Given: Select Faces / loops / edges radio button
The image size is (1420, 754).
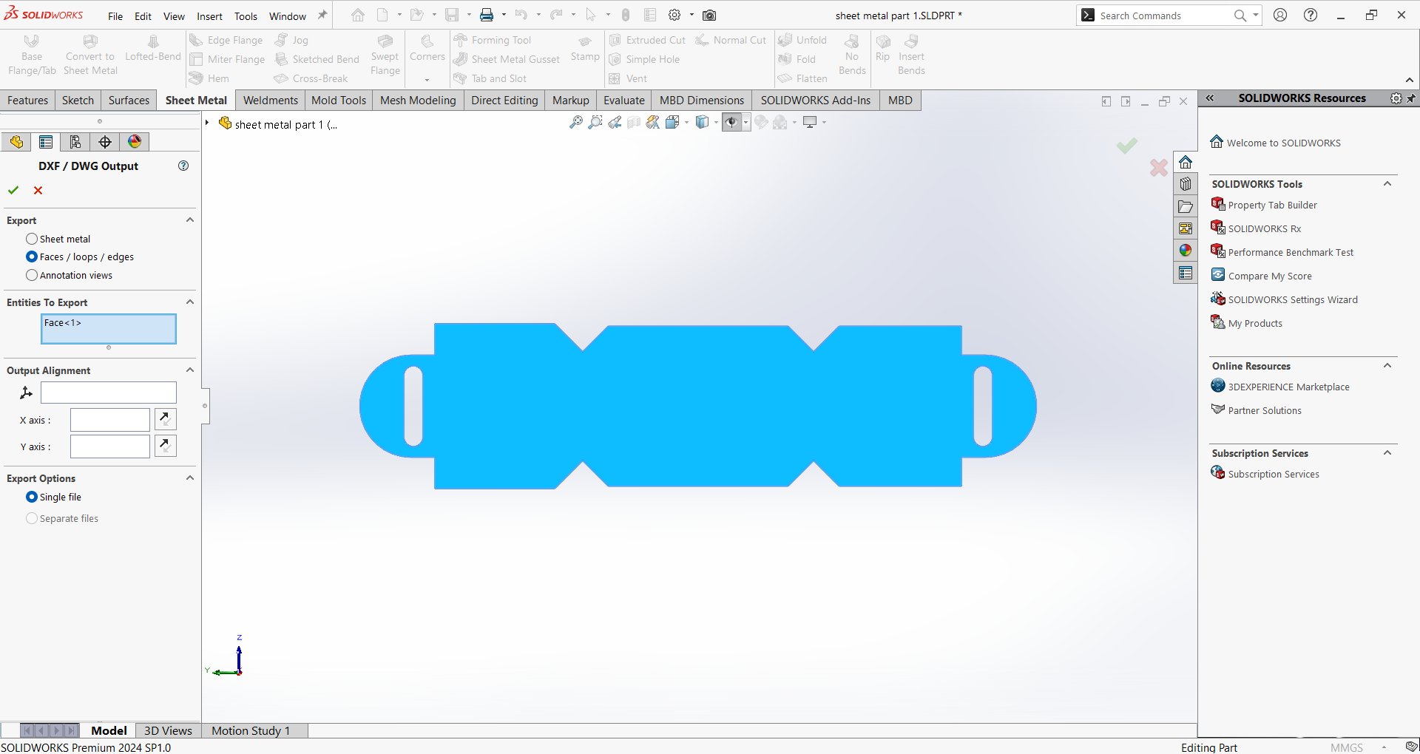Looking at the screenshot, I should [x=32, y=257].
